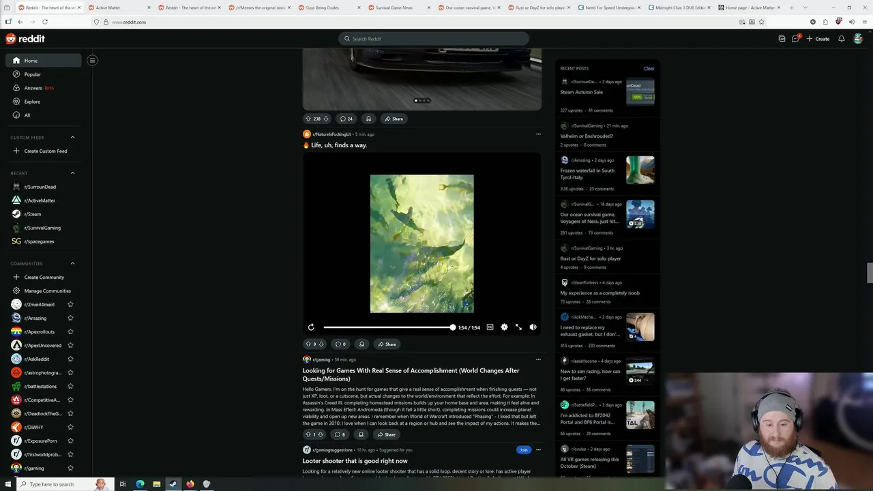Open video settings gear
The image size is (873, 491).
504,327
